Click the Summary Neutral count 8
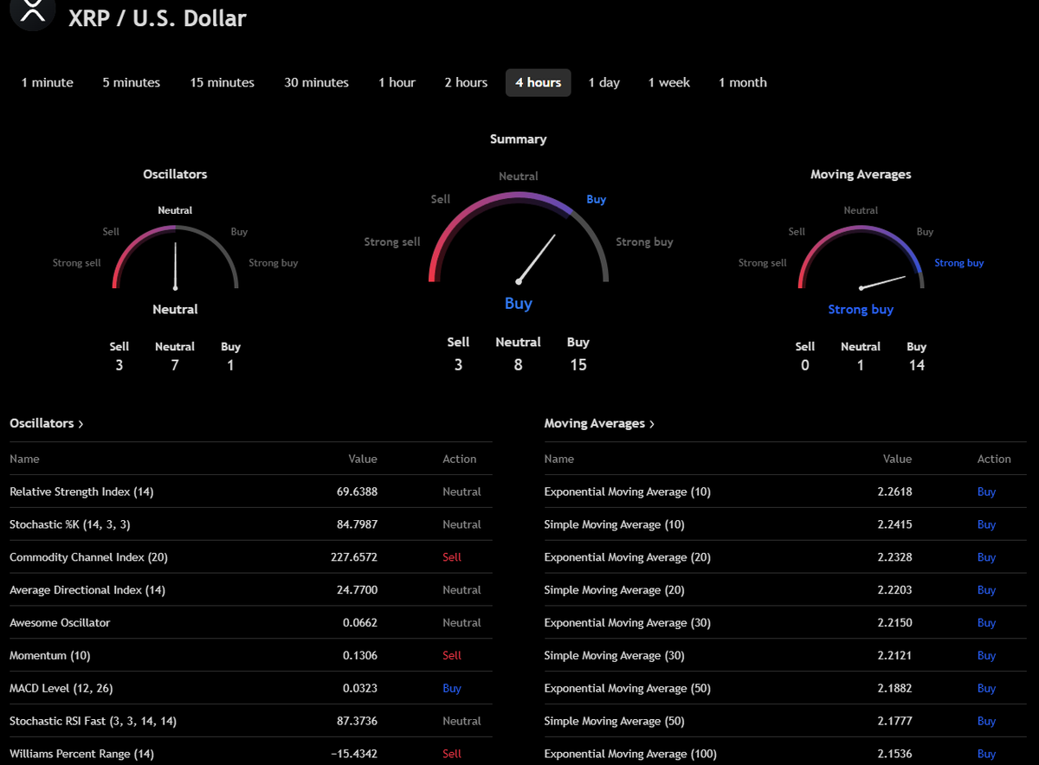 (x=518, y=365)
